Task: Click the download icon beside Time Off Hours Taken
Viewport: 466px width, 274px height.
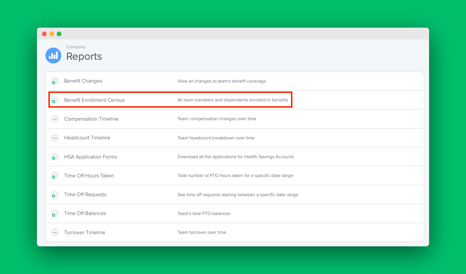Action: [x=55, y=176]
